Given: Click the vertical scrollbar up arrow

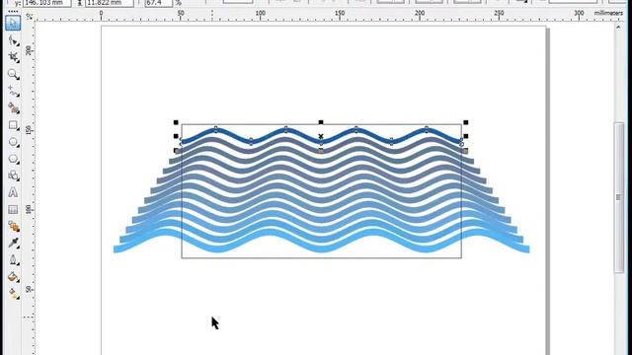Looking at the screenshot, I should tap(619, 28).
